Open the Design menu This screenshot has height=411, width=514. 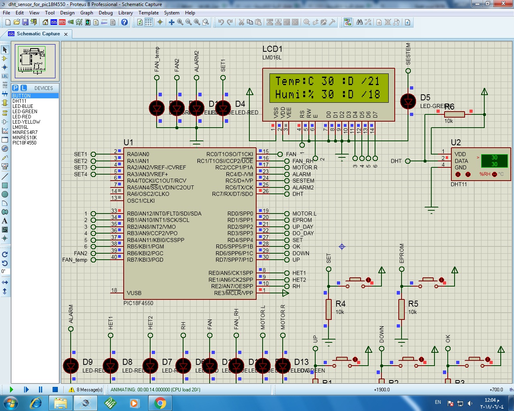[x=67, y=13]
